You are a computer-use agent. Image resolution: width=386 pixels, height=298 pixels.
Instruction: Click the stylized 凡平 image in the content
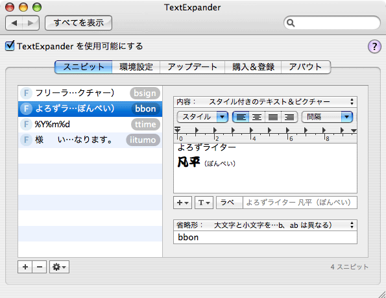pos(189,162)
